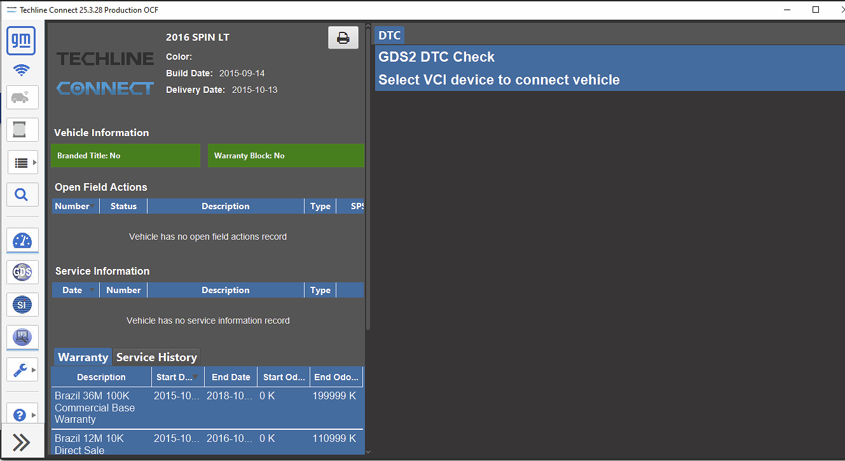Open the question mark help icon
Viewport: 845px width, 461px height.
tap(20, 415)
